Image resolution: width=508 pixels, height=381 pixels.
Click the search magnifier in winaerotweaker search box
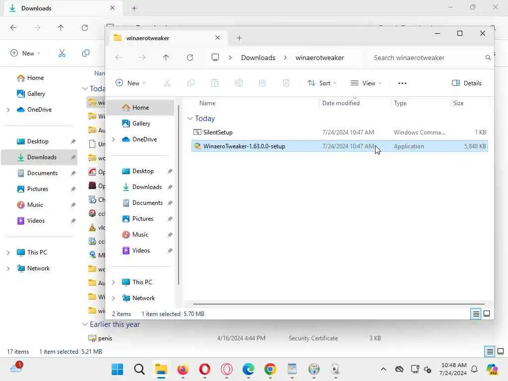[x=488, y=58]
